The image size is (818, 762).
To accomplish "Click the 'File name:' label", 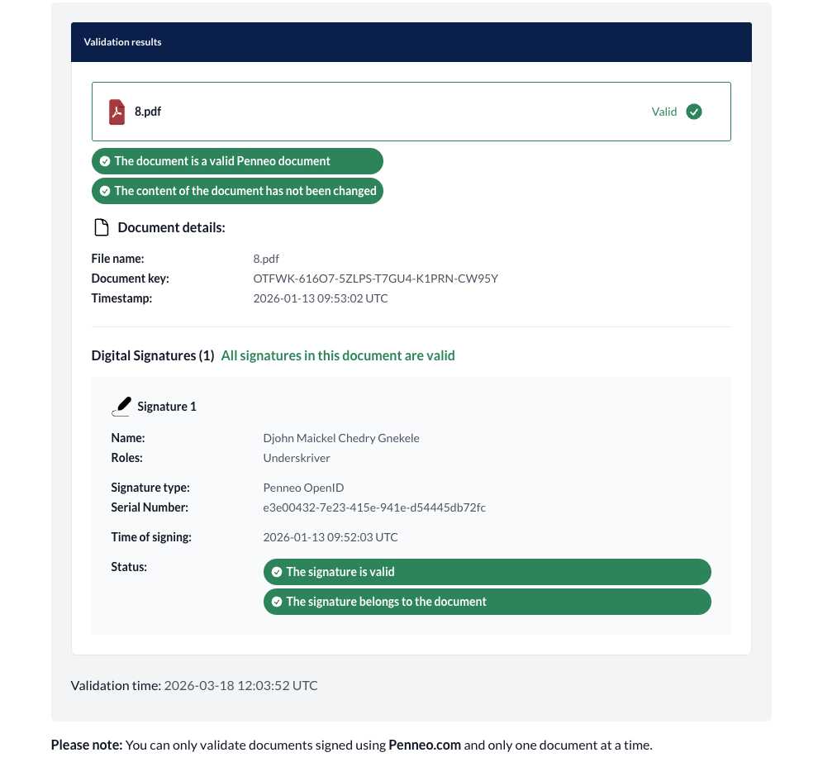I will (118, 259).
